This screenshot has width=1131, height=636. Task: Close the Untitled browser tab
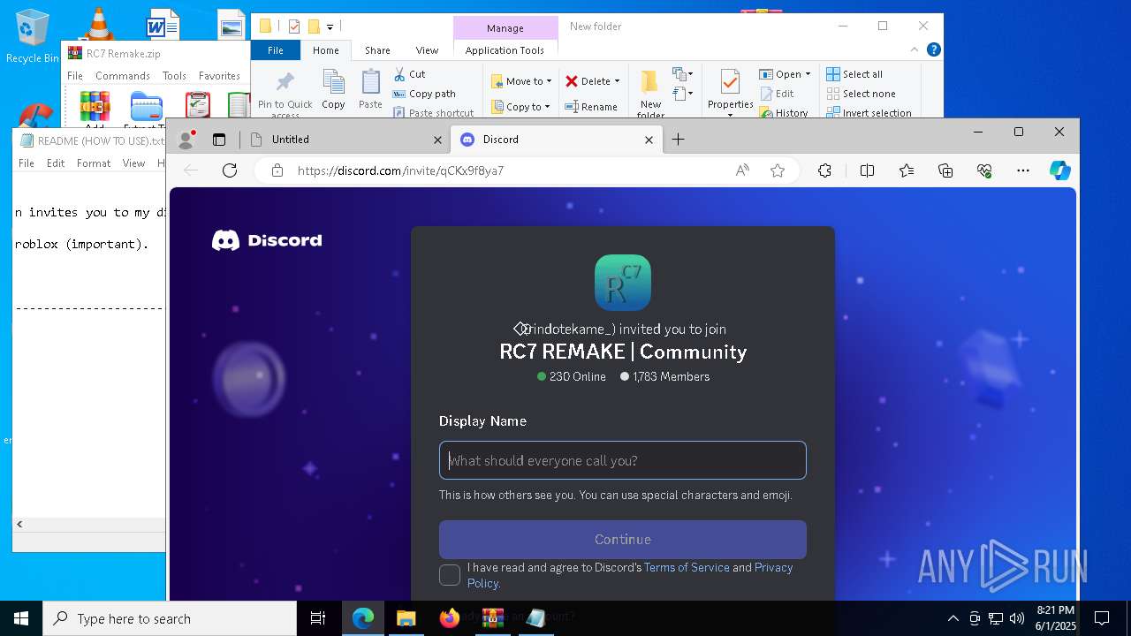coord(437,140)
